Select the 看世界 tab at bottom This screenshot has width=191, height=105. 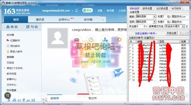(93, 98)
